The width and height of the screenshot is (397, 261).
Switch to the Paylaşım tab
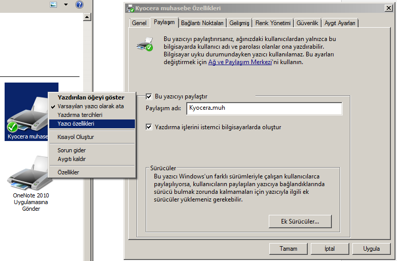point(164,22)
